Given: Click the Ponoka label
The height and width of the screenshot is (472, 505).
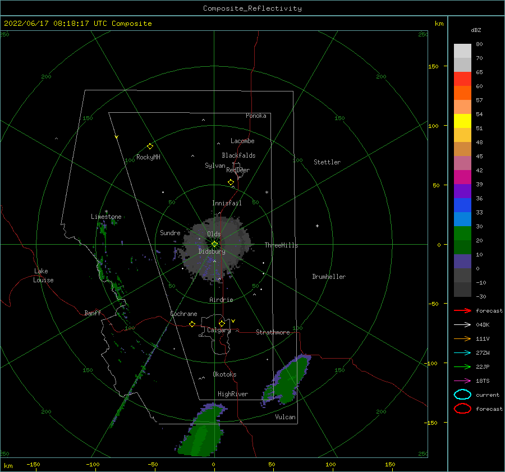Looking at the screenshot, I should pyautogui.click(x=256, y=116).
